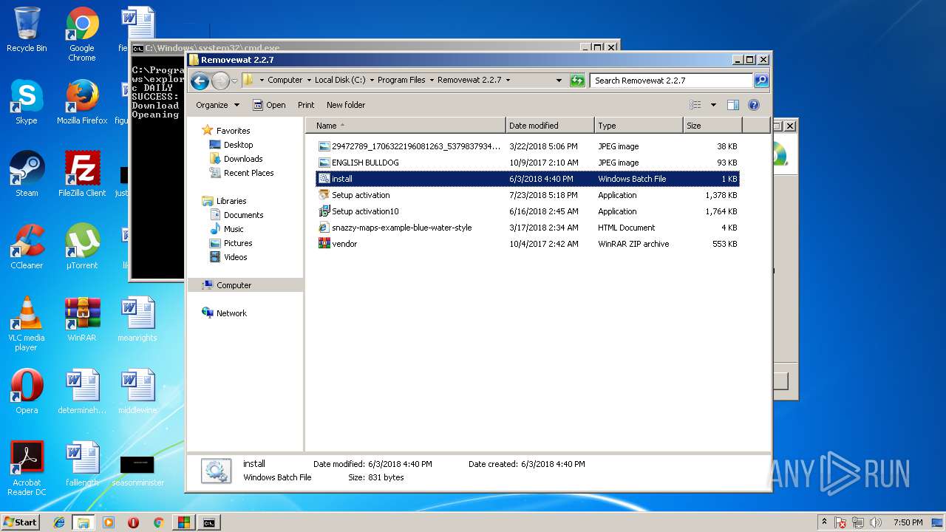Open Acrobat Reader DC desktop icon
This screenshot has height=532, width=946.
click(x=27, y=468)
